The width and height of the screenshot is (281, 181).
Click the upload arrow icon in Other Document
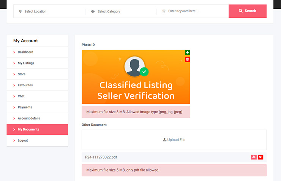tap(164, 140)
